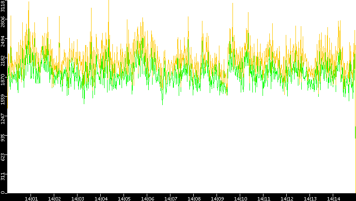Click the 2806 value axis label

coord(3,22)
